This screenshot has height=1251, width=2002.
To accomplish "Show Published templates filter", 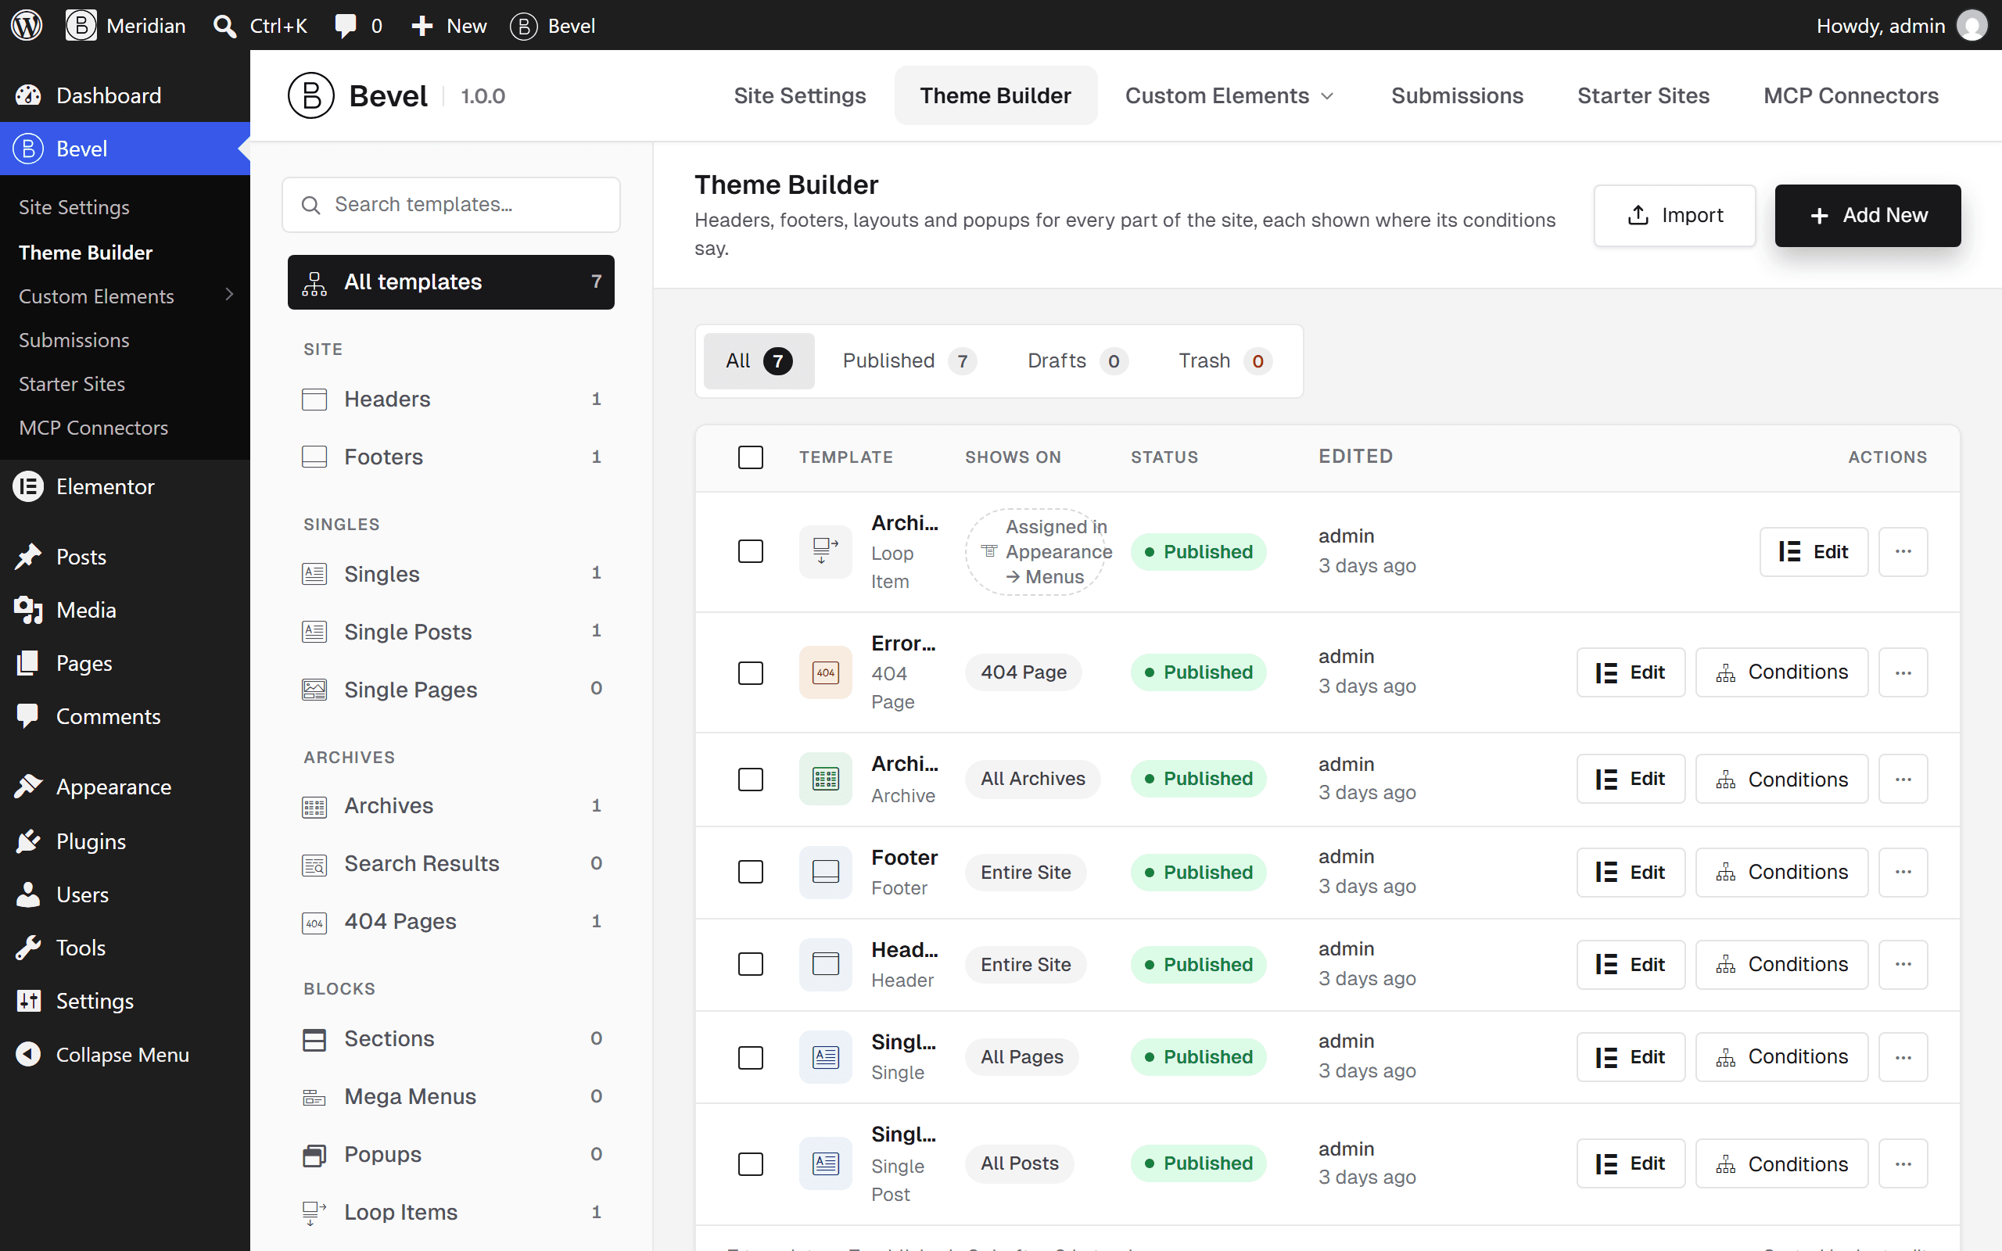I will coord(909,360).
